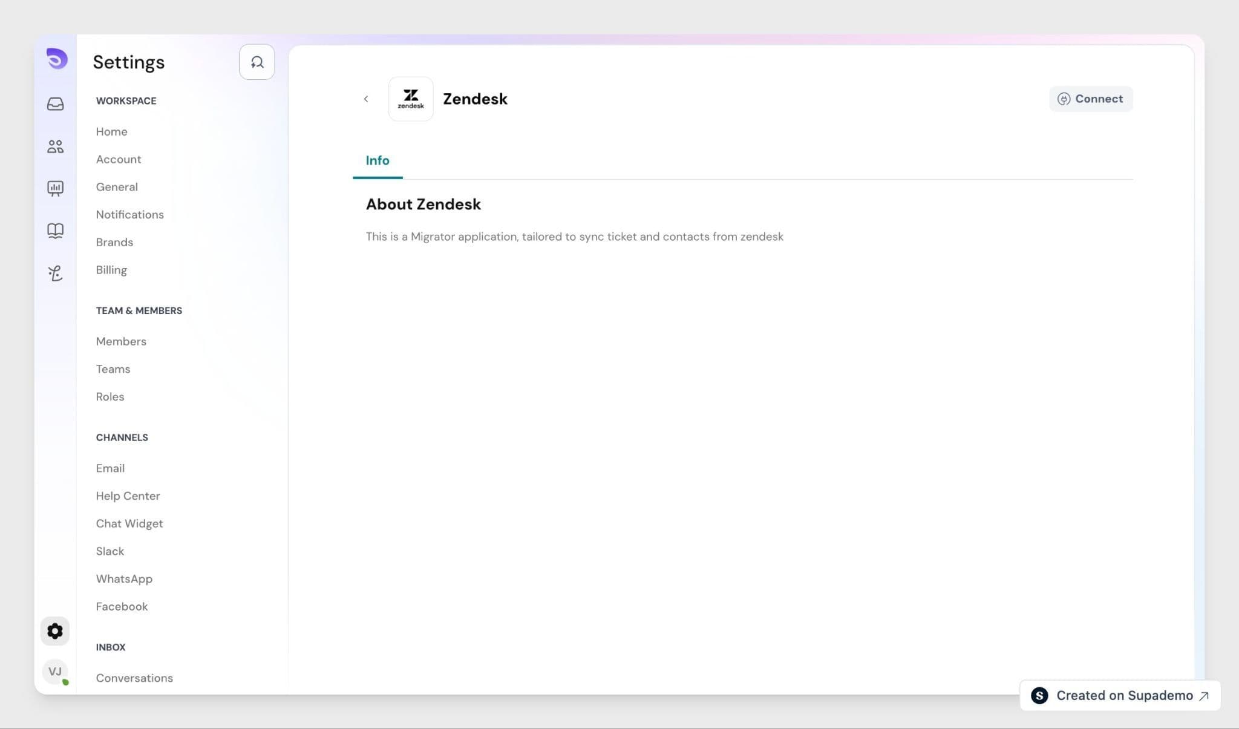The image size is (1239, 729).
Task: Open Conversations inbox settings
Action: [x=134, y=678]
